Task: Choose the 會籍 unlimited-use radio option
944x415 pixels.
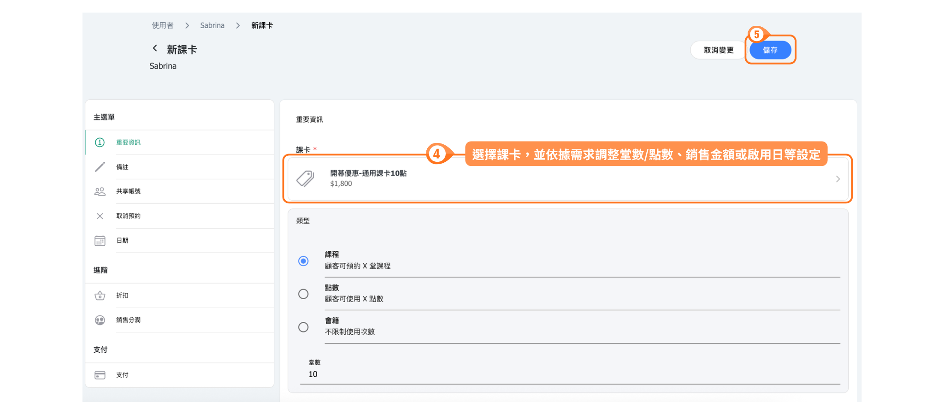Action: pos(303,327)
